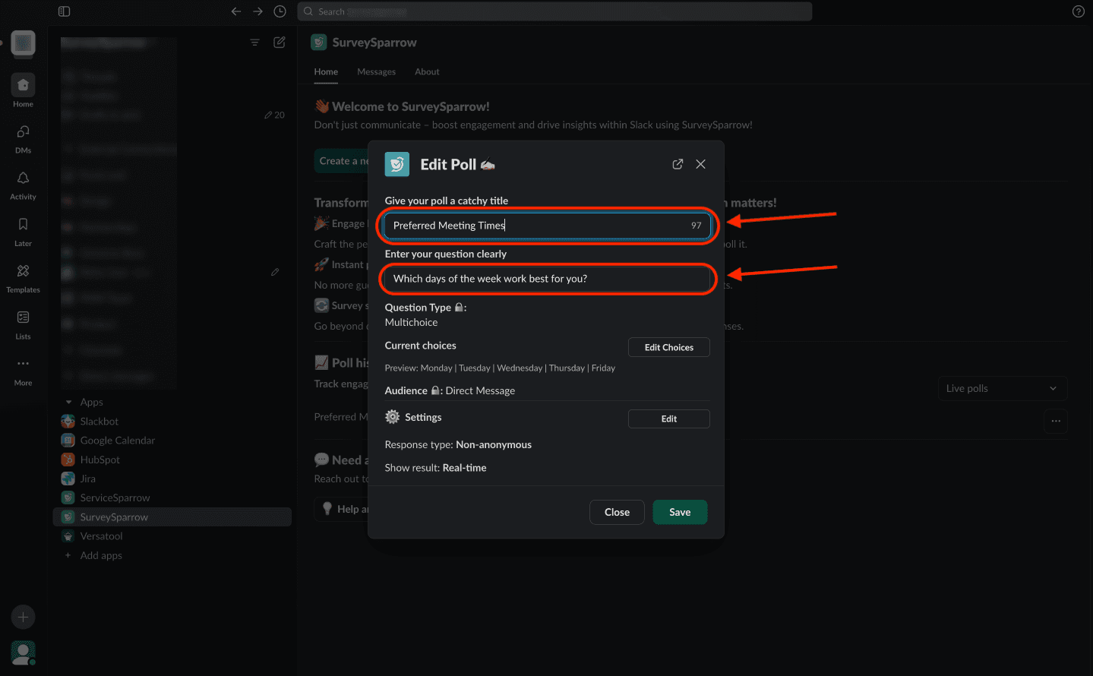
Task: Select Google Calendar in the Apps list
Action: coord(117,441)
